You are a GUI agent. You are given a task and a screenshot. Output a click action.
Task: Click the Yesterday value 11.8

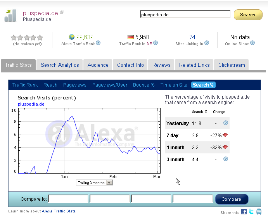click(196, 123)
